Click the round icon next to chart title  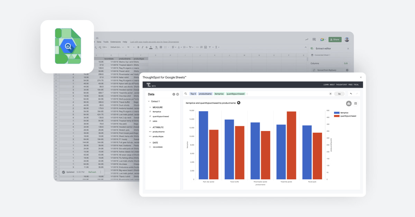click(x=239, y=103)
